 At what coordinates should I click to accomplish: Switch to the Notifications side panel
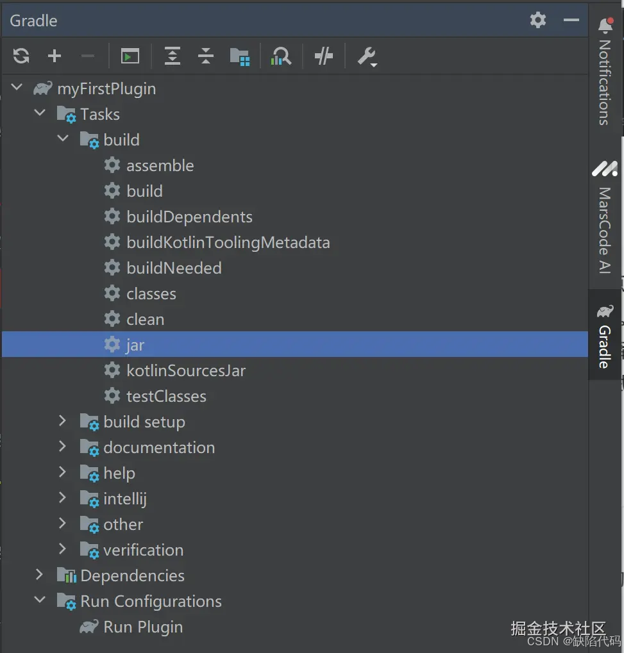click(605, 70)
